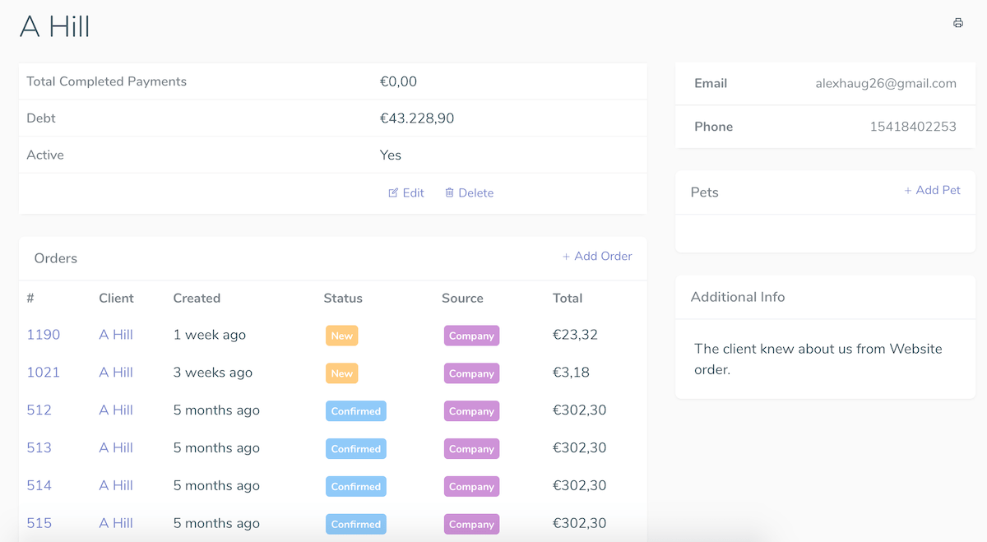This screenshot has height=542, width=987.
Task: Click the email alexhaug26@gmail.com
Action: point(885,83)
